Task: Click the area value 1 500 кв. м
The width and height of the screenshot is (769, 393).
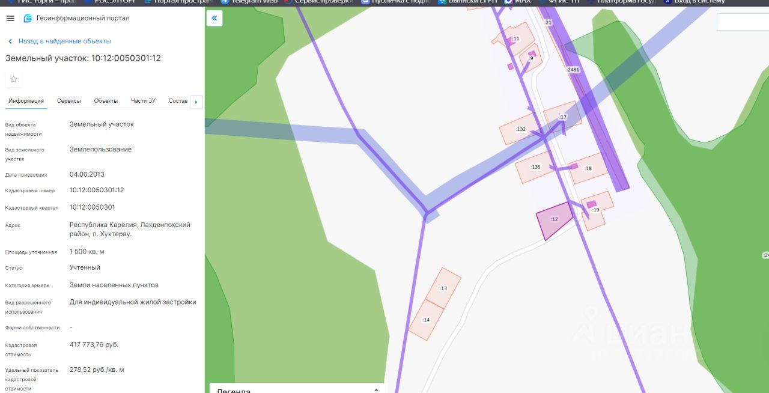Action: 87,252
